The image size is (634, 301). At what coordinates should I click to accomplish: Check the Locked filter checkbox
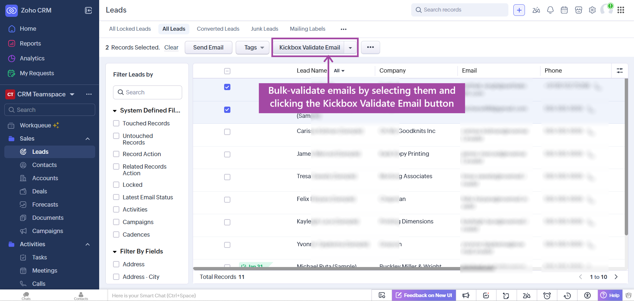[x=116, y=185]
